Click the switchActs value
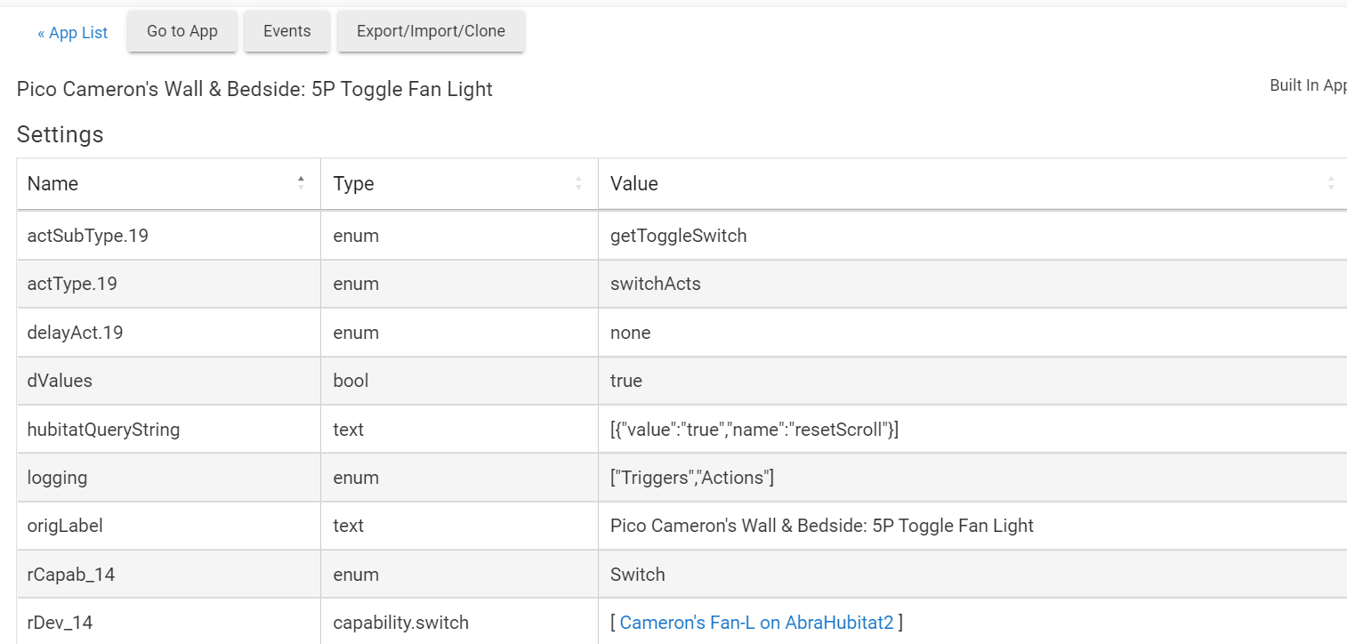 tap(655, 284)
